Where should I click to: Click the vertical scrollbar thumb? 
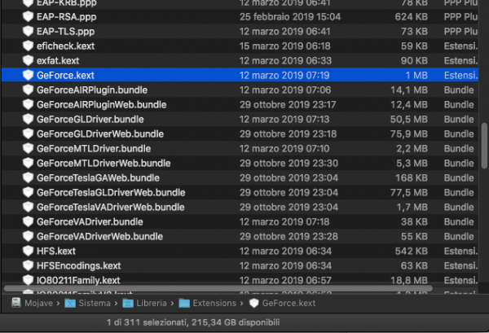click(484, 146)
